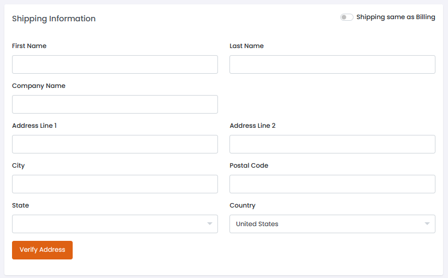Image resolution: width=448 pixels, height=278 pixels.
Task: Click the 'Shipping same as Billing' label text
Action: (396, 17)
